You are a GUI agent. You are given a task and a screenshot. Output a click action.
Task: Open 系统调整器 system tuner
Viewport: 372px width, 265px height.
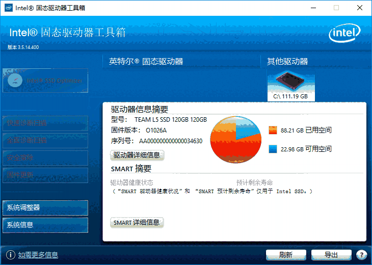pos(45,208)
